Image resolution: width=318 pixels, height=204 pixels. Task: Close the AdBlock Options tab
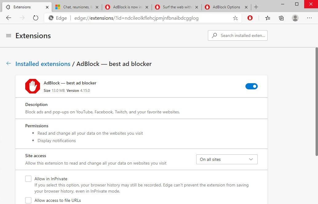coord(246,7)
